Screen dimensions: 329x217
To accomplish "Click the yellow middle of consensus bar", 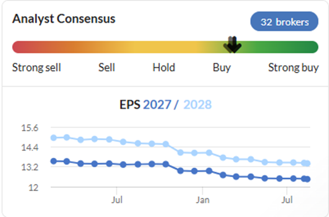I will pyautogui.click(x=163, y=47).
